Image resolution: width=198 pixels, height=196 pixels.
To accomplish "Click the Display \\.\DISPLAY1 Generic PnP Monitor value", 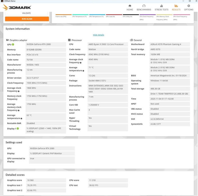I will point(52,153).
